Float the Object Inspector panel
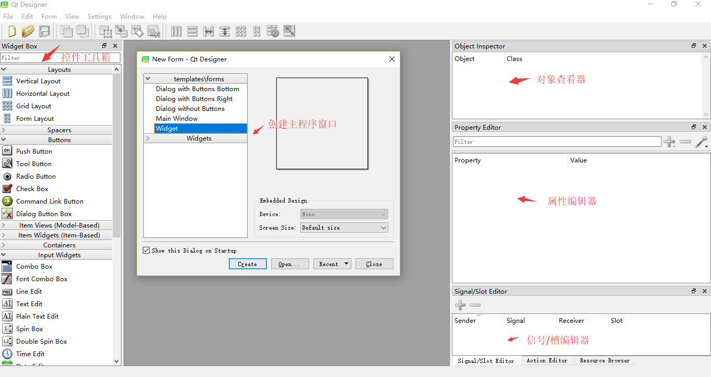The height and width of the screenshot is (377, 711). pos(694,46)
